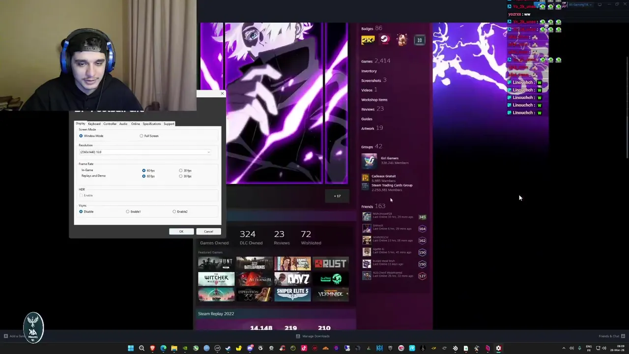Viewport: 629px width, 354px height.
Task: Open the 2K+ games badge
Action: tap(368, 40)
